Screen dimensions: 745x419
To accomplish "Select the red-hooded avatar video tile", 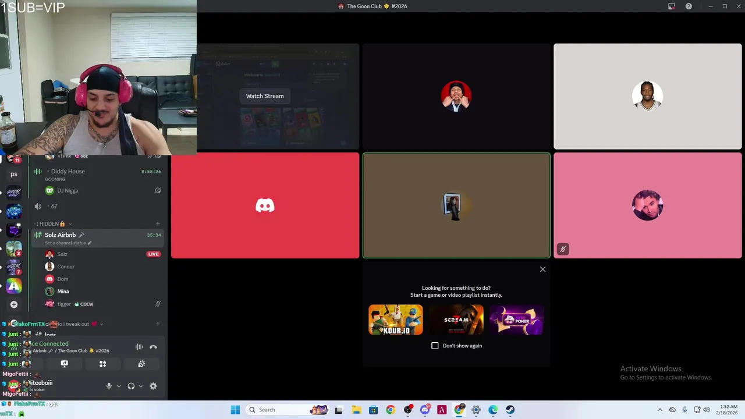I will (456, 96).
